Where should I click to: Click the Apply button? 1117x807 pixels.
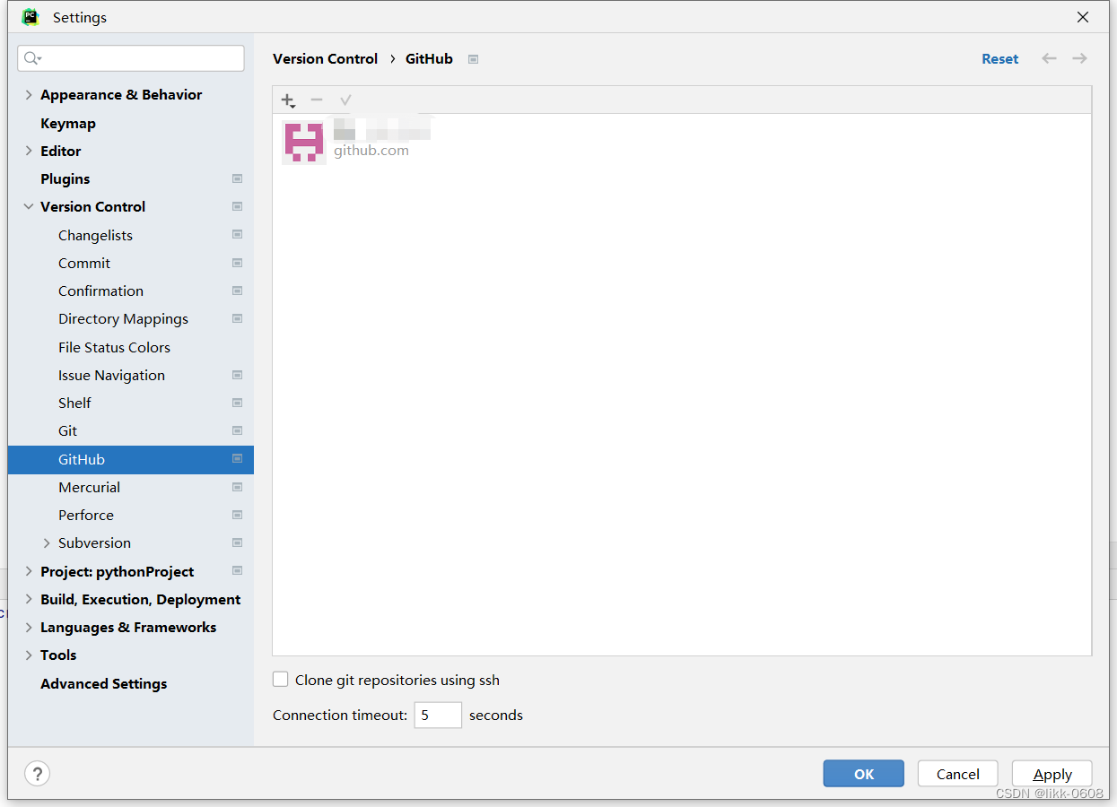1052,774
